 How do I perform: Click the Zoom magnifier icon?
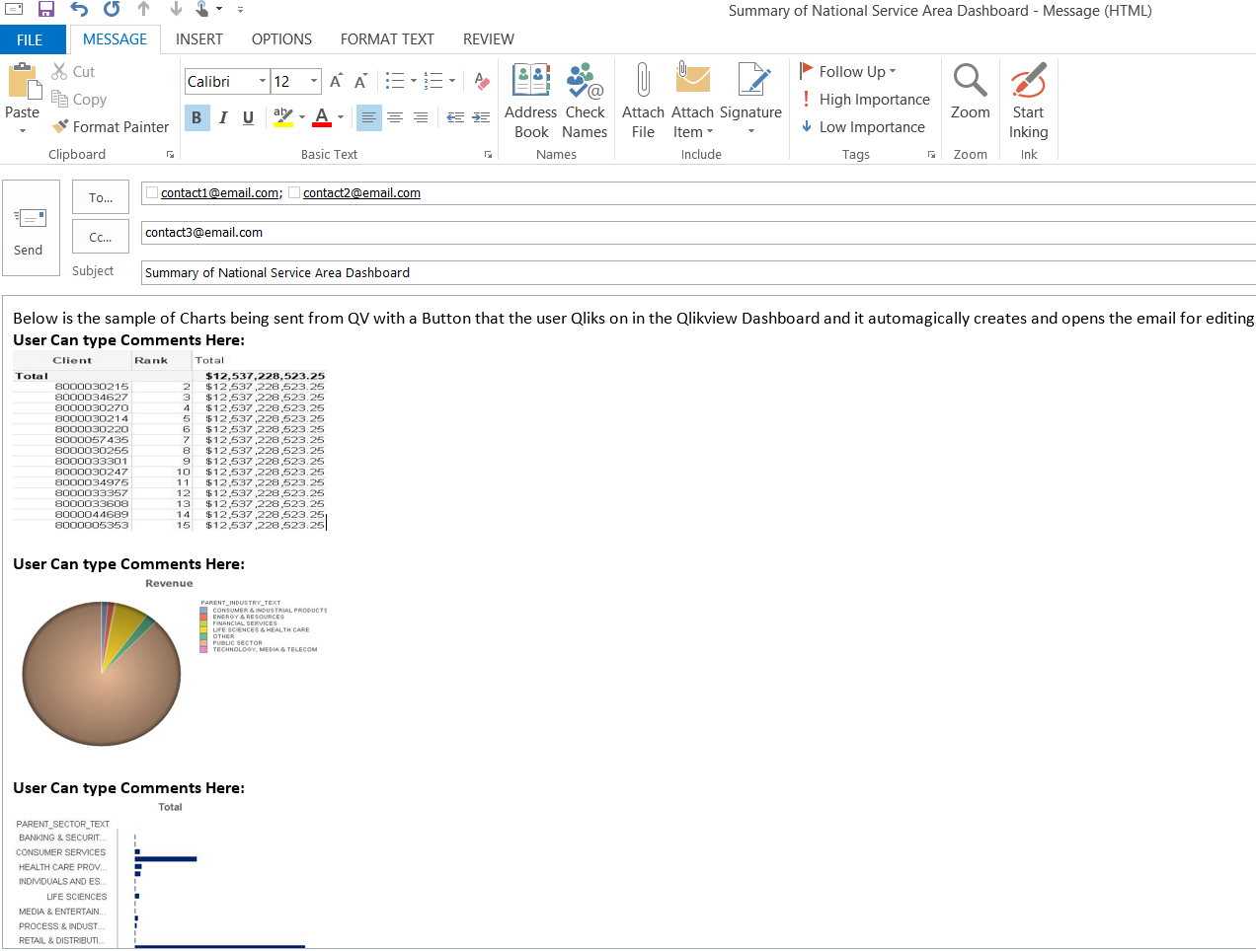click(x=970, y=83)
